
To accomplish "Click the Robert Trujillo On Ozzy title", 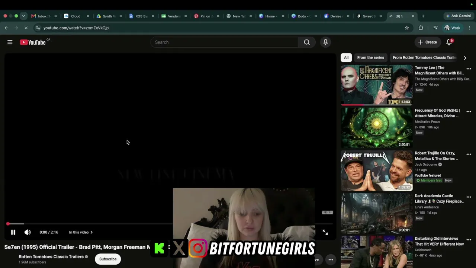I will tap(437, 156).
